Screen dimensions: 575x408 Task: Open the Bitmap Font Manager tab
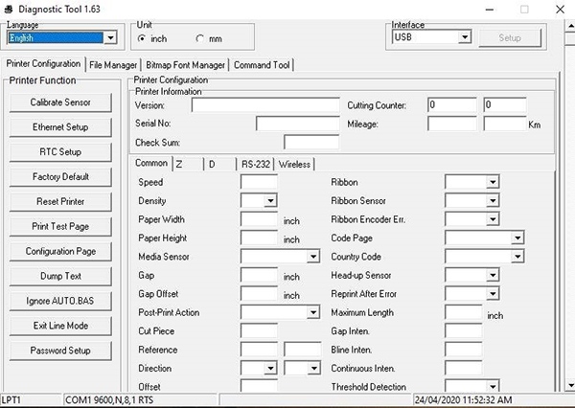(186, 65)
